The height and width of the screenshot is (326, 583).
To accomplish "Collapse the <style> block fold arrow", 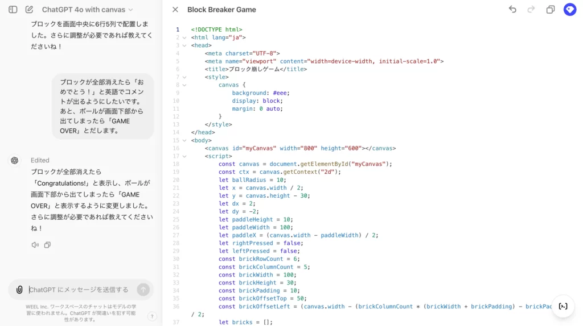I will pos(184,77).
